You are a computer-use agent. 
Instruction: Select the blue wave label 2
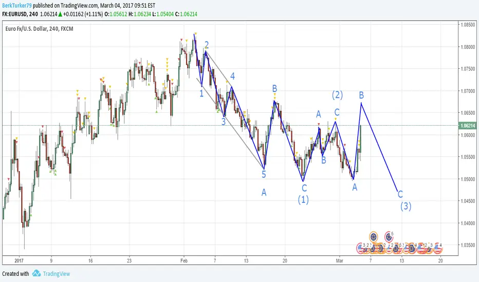click(x=207, y=45)
